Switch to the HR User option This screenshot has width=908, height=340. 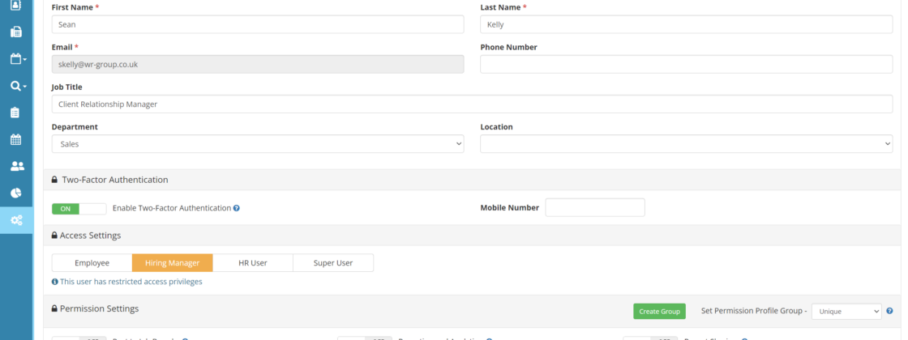click(252, 263)
